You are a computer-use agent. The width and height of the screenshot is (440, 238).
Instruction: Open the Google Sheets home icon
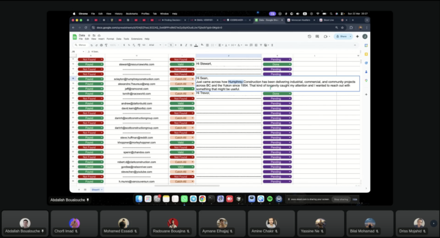75,37
